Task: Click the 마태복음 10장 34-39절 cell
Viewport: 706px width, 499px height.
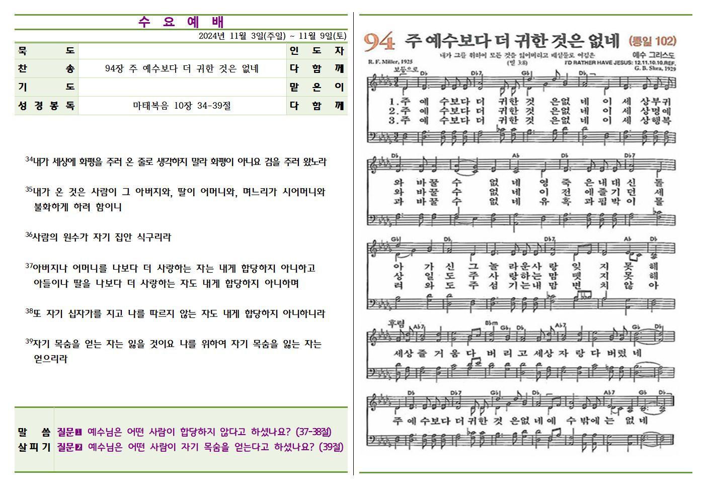Action: (x=182, y=106)
